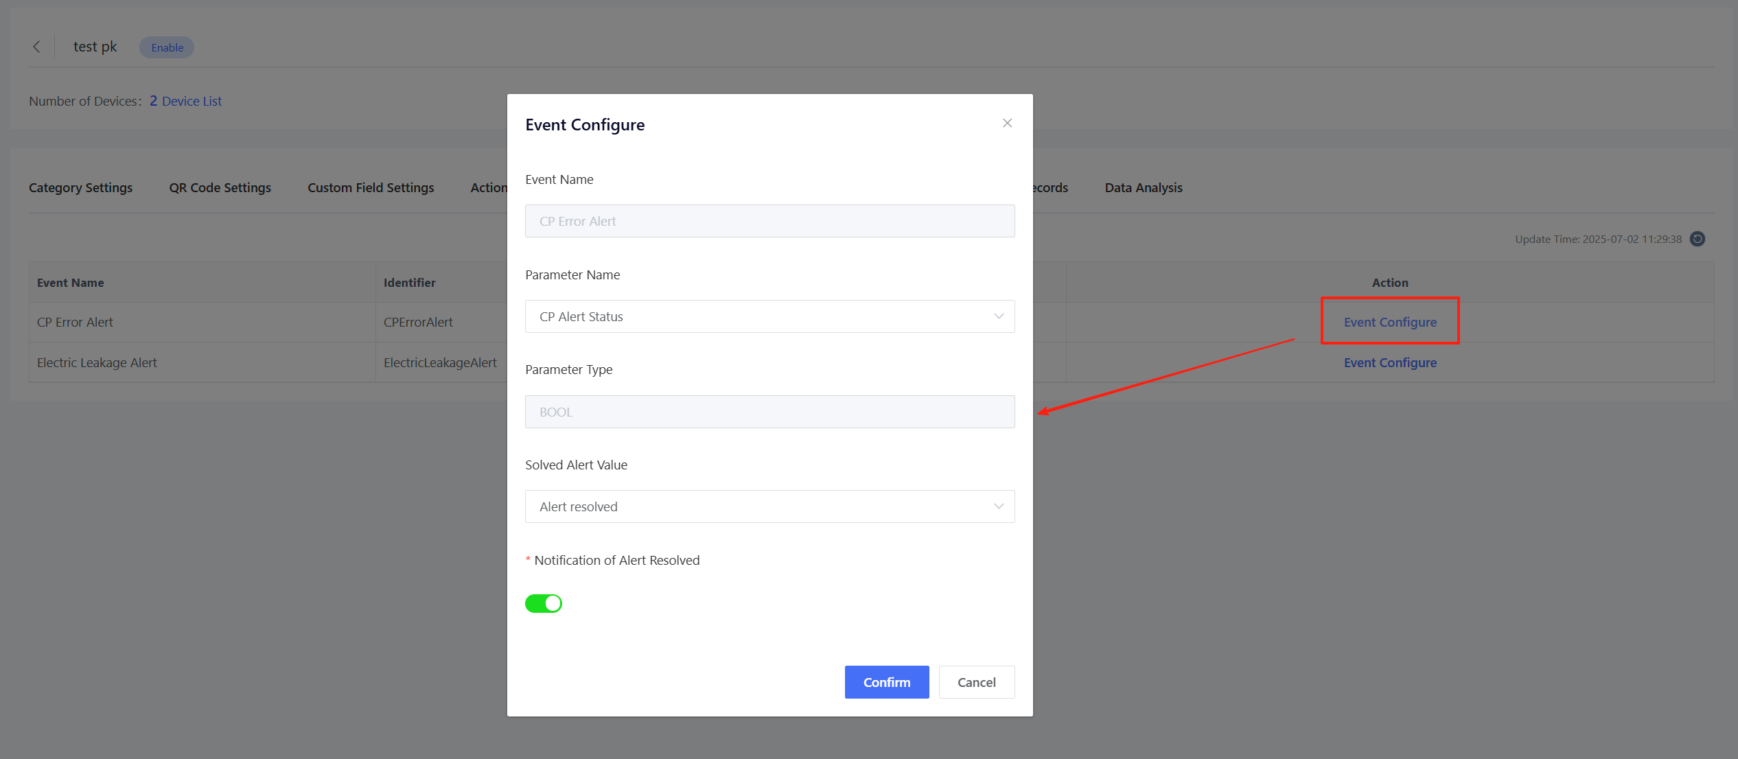Click the Enable status badge
Image resolution: width=1738 pixels, height=759 pixels.
tap(167, 47)
